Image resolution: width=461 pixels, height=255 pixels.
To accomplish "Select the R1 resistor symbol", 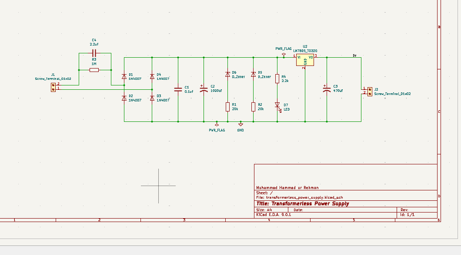I will (x=227, y=107).
